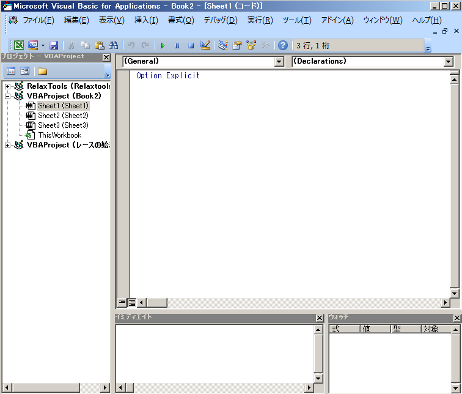Open Project Explorer toolbar icon

point(222,45)
